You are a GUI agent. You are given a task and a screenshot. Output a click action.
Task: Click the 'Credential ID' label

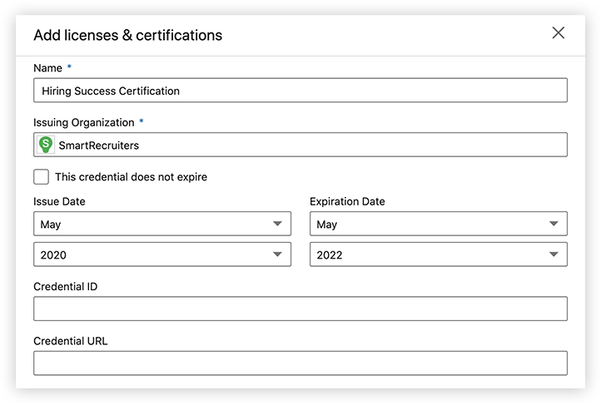click(66, 286)
